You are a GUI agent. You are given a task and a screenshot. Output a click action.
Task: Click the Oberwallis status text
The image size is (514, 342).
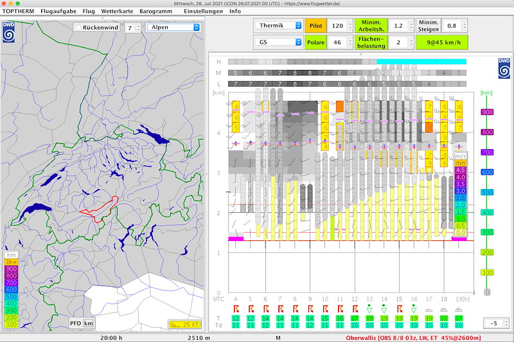(x=413, y=337)
